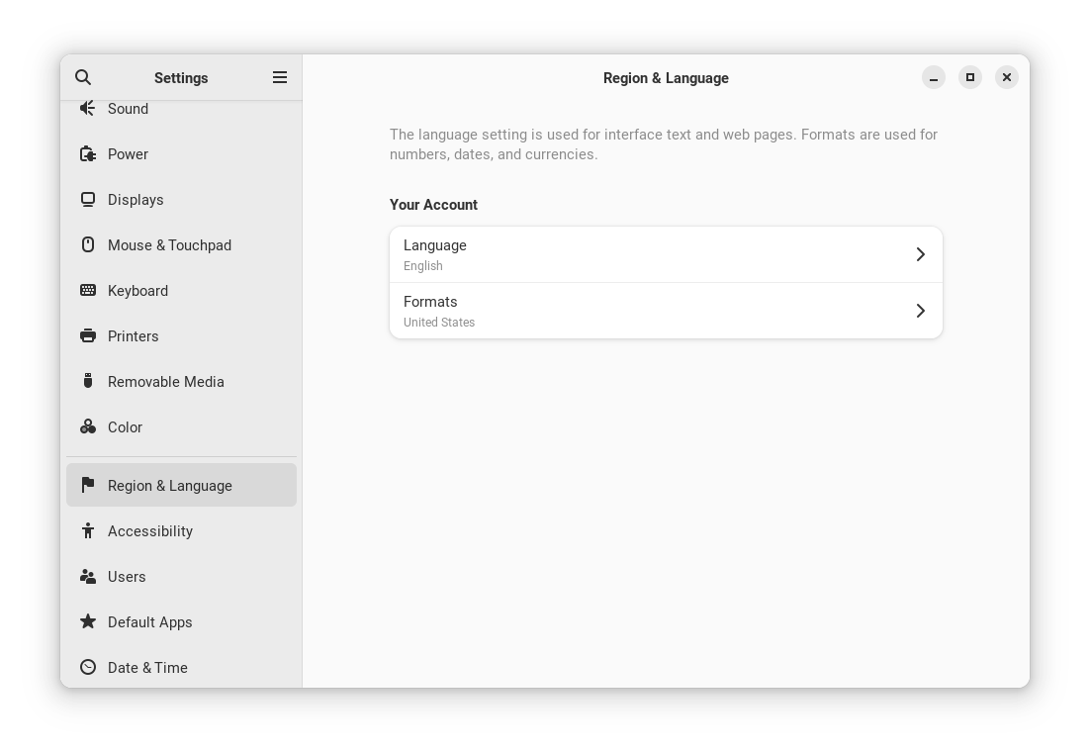Switch to the Keyboard panel
The width and height of the screenshot is (1090, 754).
coord(181,291)
